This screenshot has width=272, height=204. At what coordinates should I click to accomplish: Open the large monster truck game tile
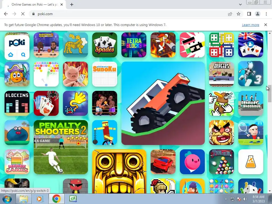163,103
